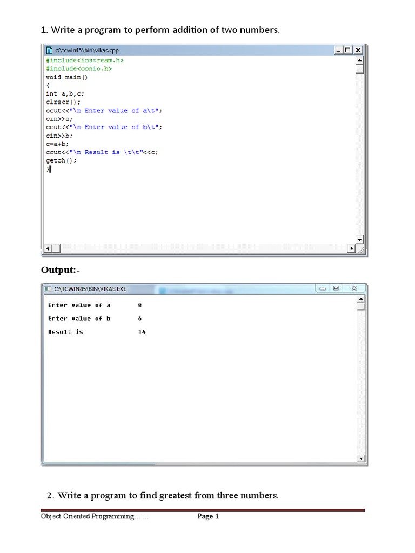Click the editor's vertical scroll up arrow

360,60
